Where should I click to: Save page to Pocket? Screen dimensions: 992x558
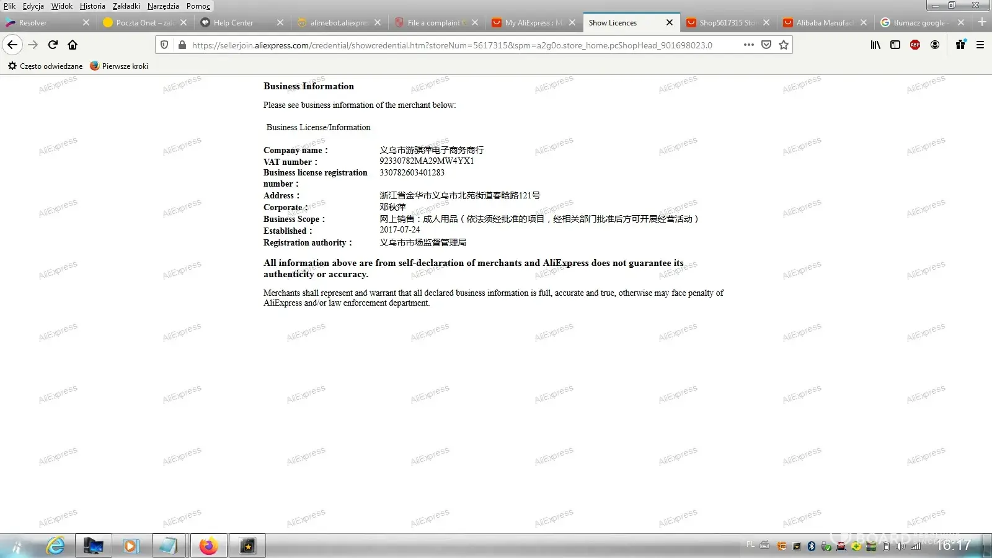(766, 45)
